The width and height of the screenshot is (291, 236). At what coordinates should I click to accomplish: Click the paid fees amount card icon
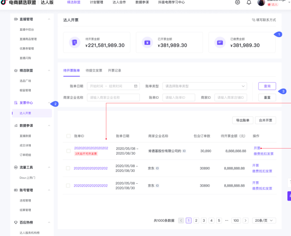click(220, 42)
